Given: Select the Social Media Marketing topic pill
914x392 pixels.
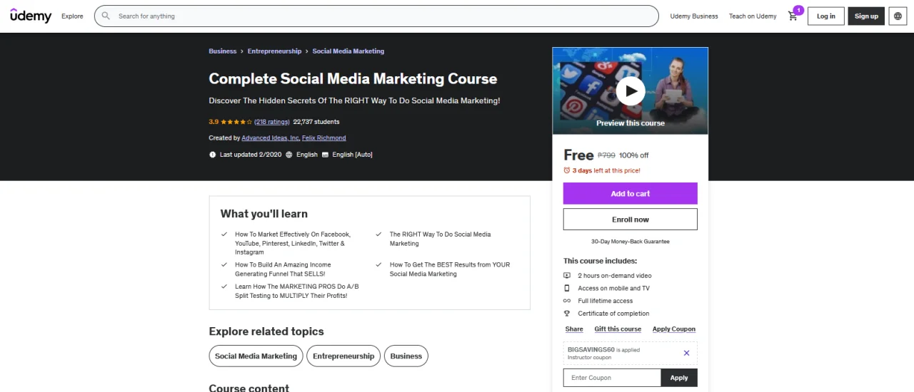Looking at the screenshot, I should (256, 356).
